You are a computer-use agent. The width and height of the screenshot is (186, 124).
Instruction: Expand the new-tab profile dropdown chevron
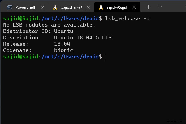pos(159,7)
